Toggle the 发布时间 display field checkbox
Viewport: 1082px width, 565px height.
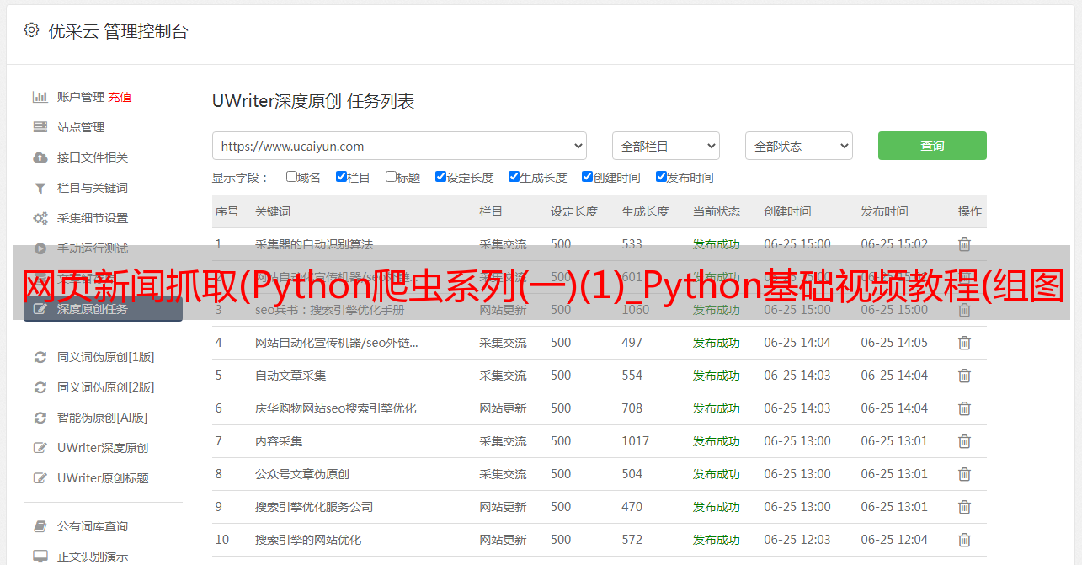pyautogui.click(x=661, y=177)
